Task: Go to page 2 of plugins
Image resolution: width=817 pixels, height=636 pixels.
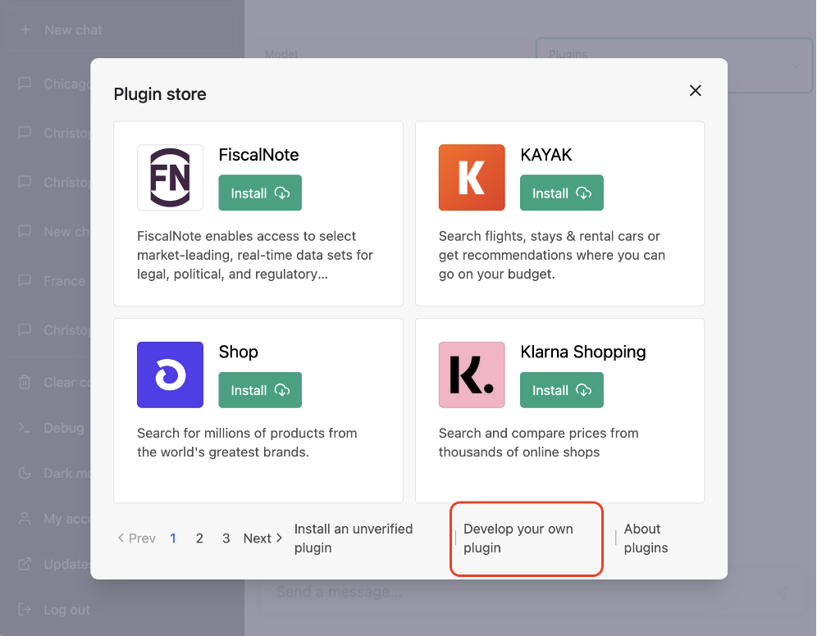Action: tap(199, 538)
